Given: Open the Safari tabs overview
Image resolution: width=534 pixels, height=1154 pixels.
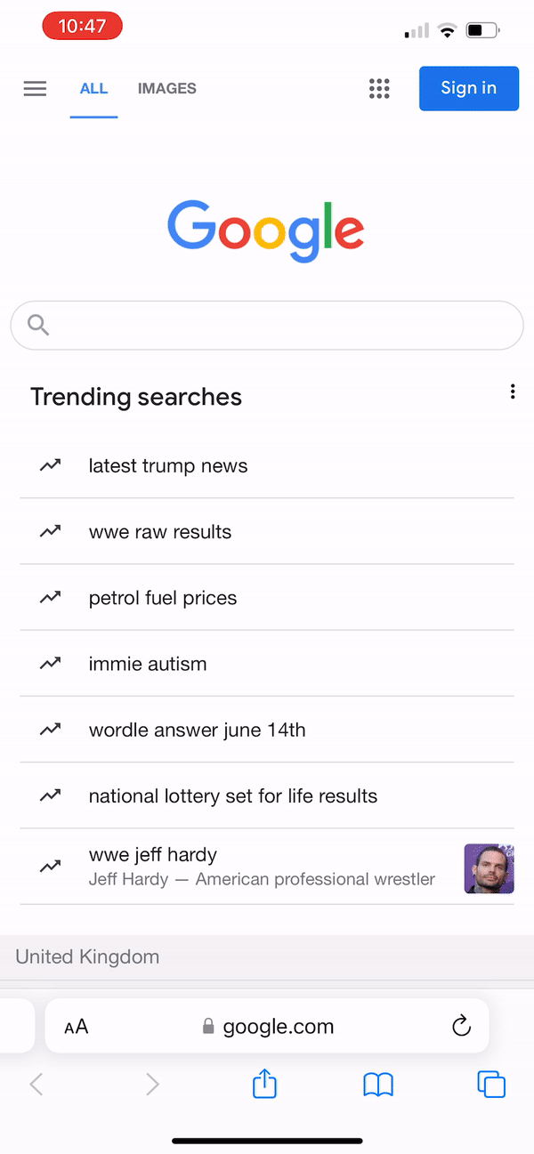Looking at the screenshot, I should (491, 1084).
